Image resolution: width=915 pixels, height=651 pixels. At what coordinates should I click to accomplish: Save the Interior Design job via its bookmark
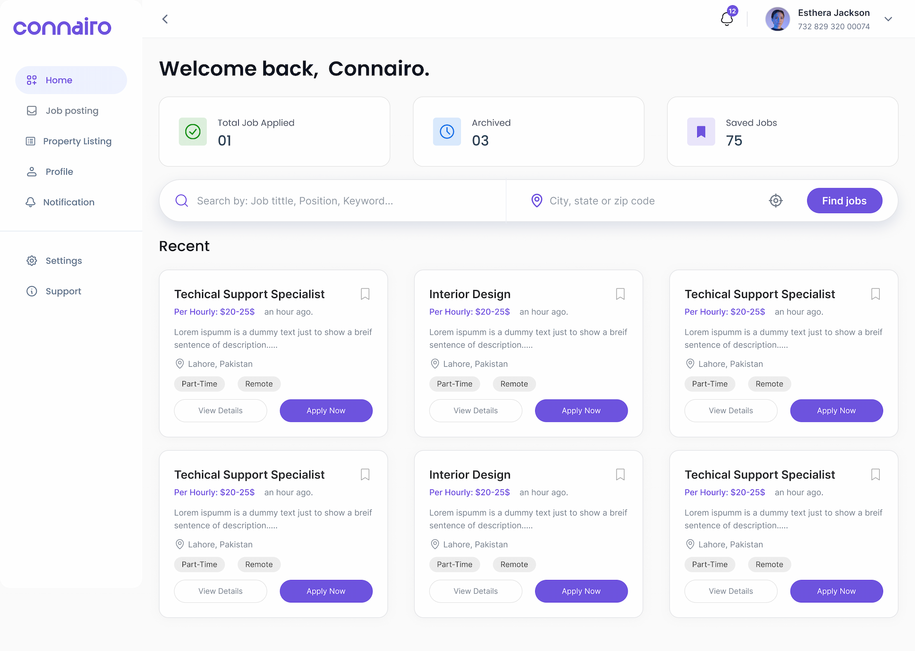coord(620,294)
